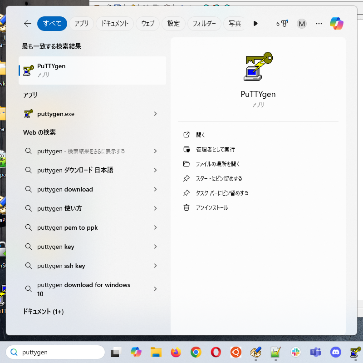
Task: Switch to the 設定 filter tab
Action: pyautogui.click(x=173, y=24)
